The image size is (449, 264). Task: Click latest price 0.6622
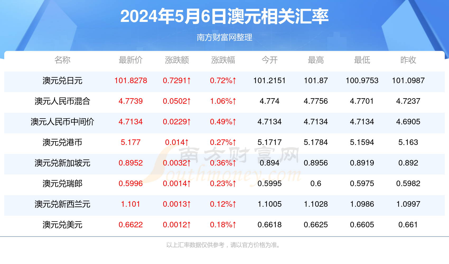130,225
